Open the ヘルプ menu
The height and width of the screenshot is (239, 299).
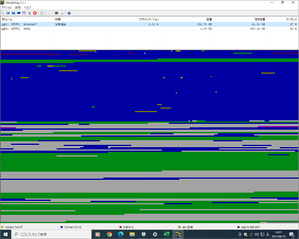pos(27,8)
